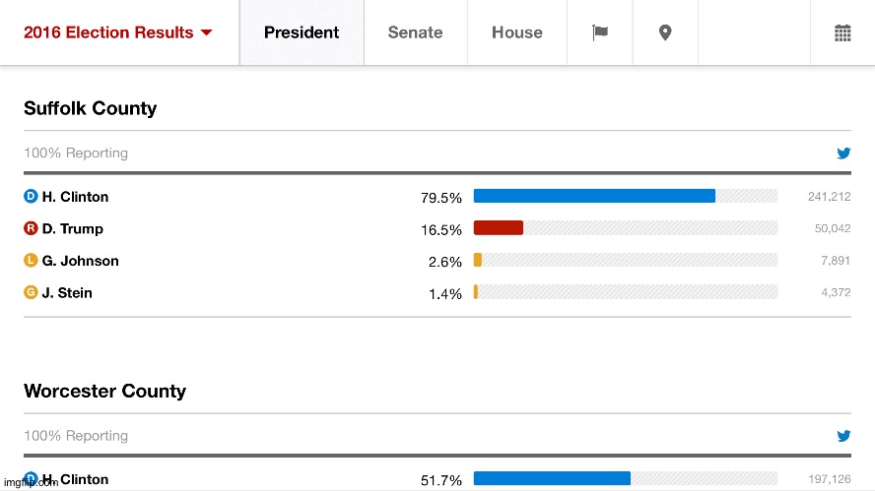
Task: Click the J. Stein candidate name
Action: [67, 293]
